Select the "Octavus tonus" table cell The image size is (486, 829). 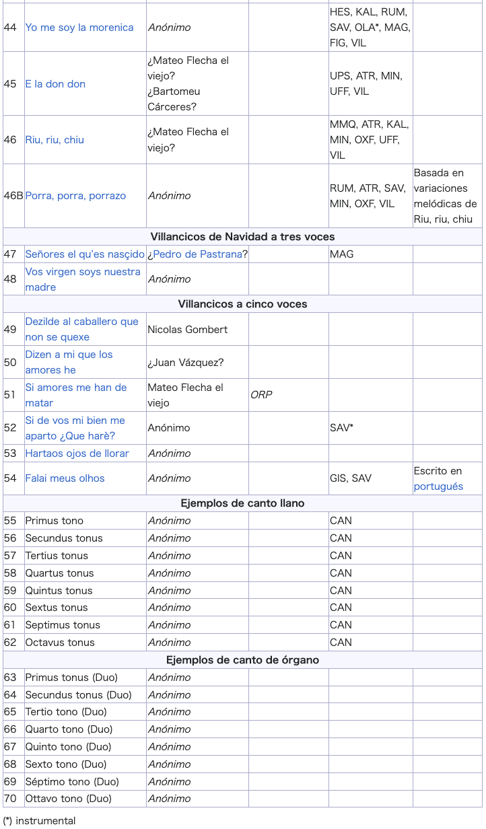coord(85,643)
